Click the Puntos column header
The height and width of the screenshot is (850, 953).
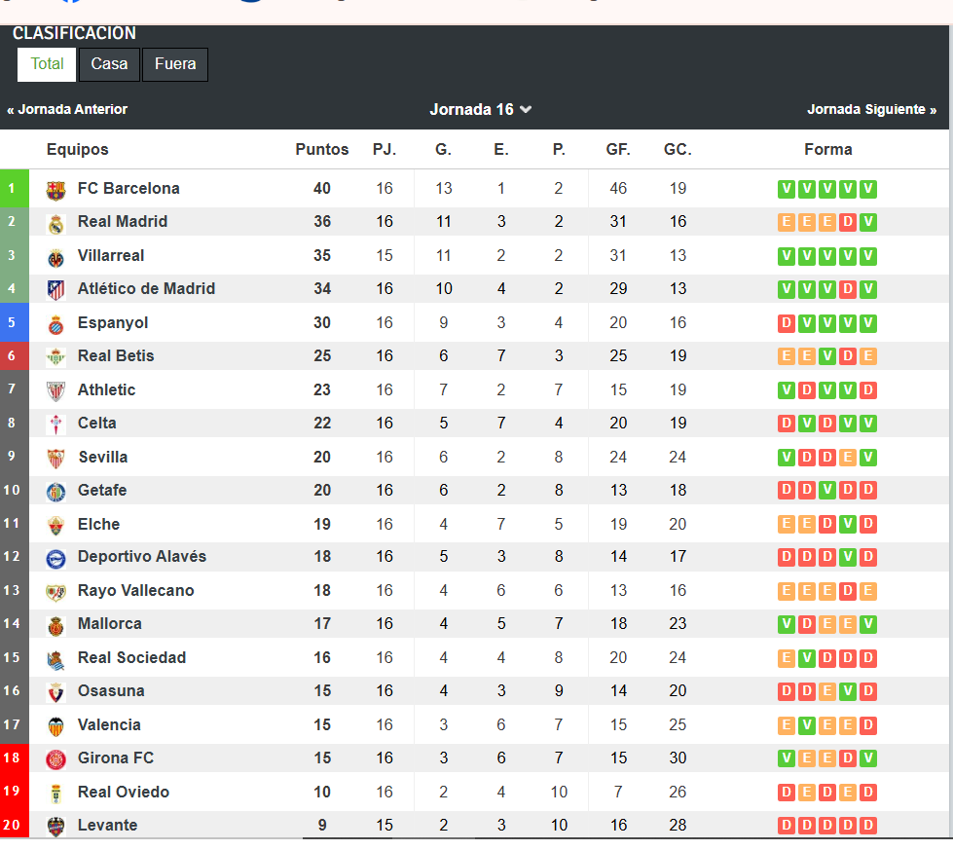pos(322,150)
